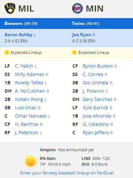The height and width of the screenshot is (178, 133).
Task: Click Rowdy Tellez player link
Action: (x=29, y=83)
